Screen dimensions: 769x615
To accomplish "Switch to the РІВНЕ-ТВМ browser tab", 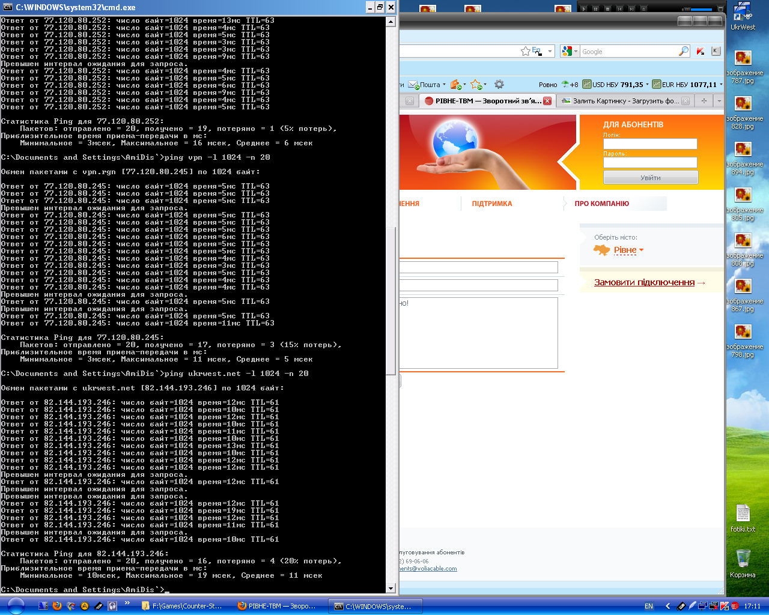I will [488, 101].
